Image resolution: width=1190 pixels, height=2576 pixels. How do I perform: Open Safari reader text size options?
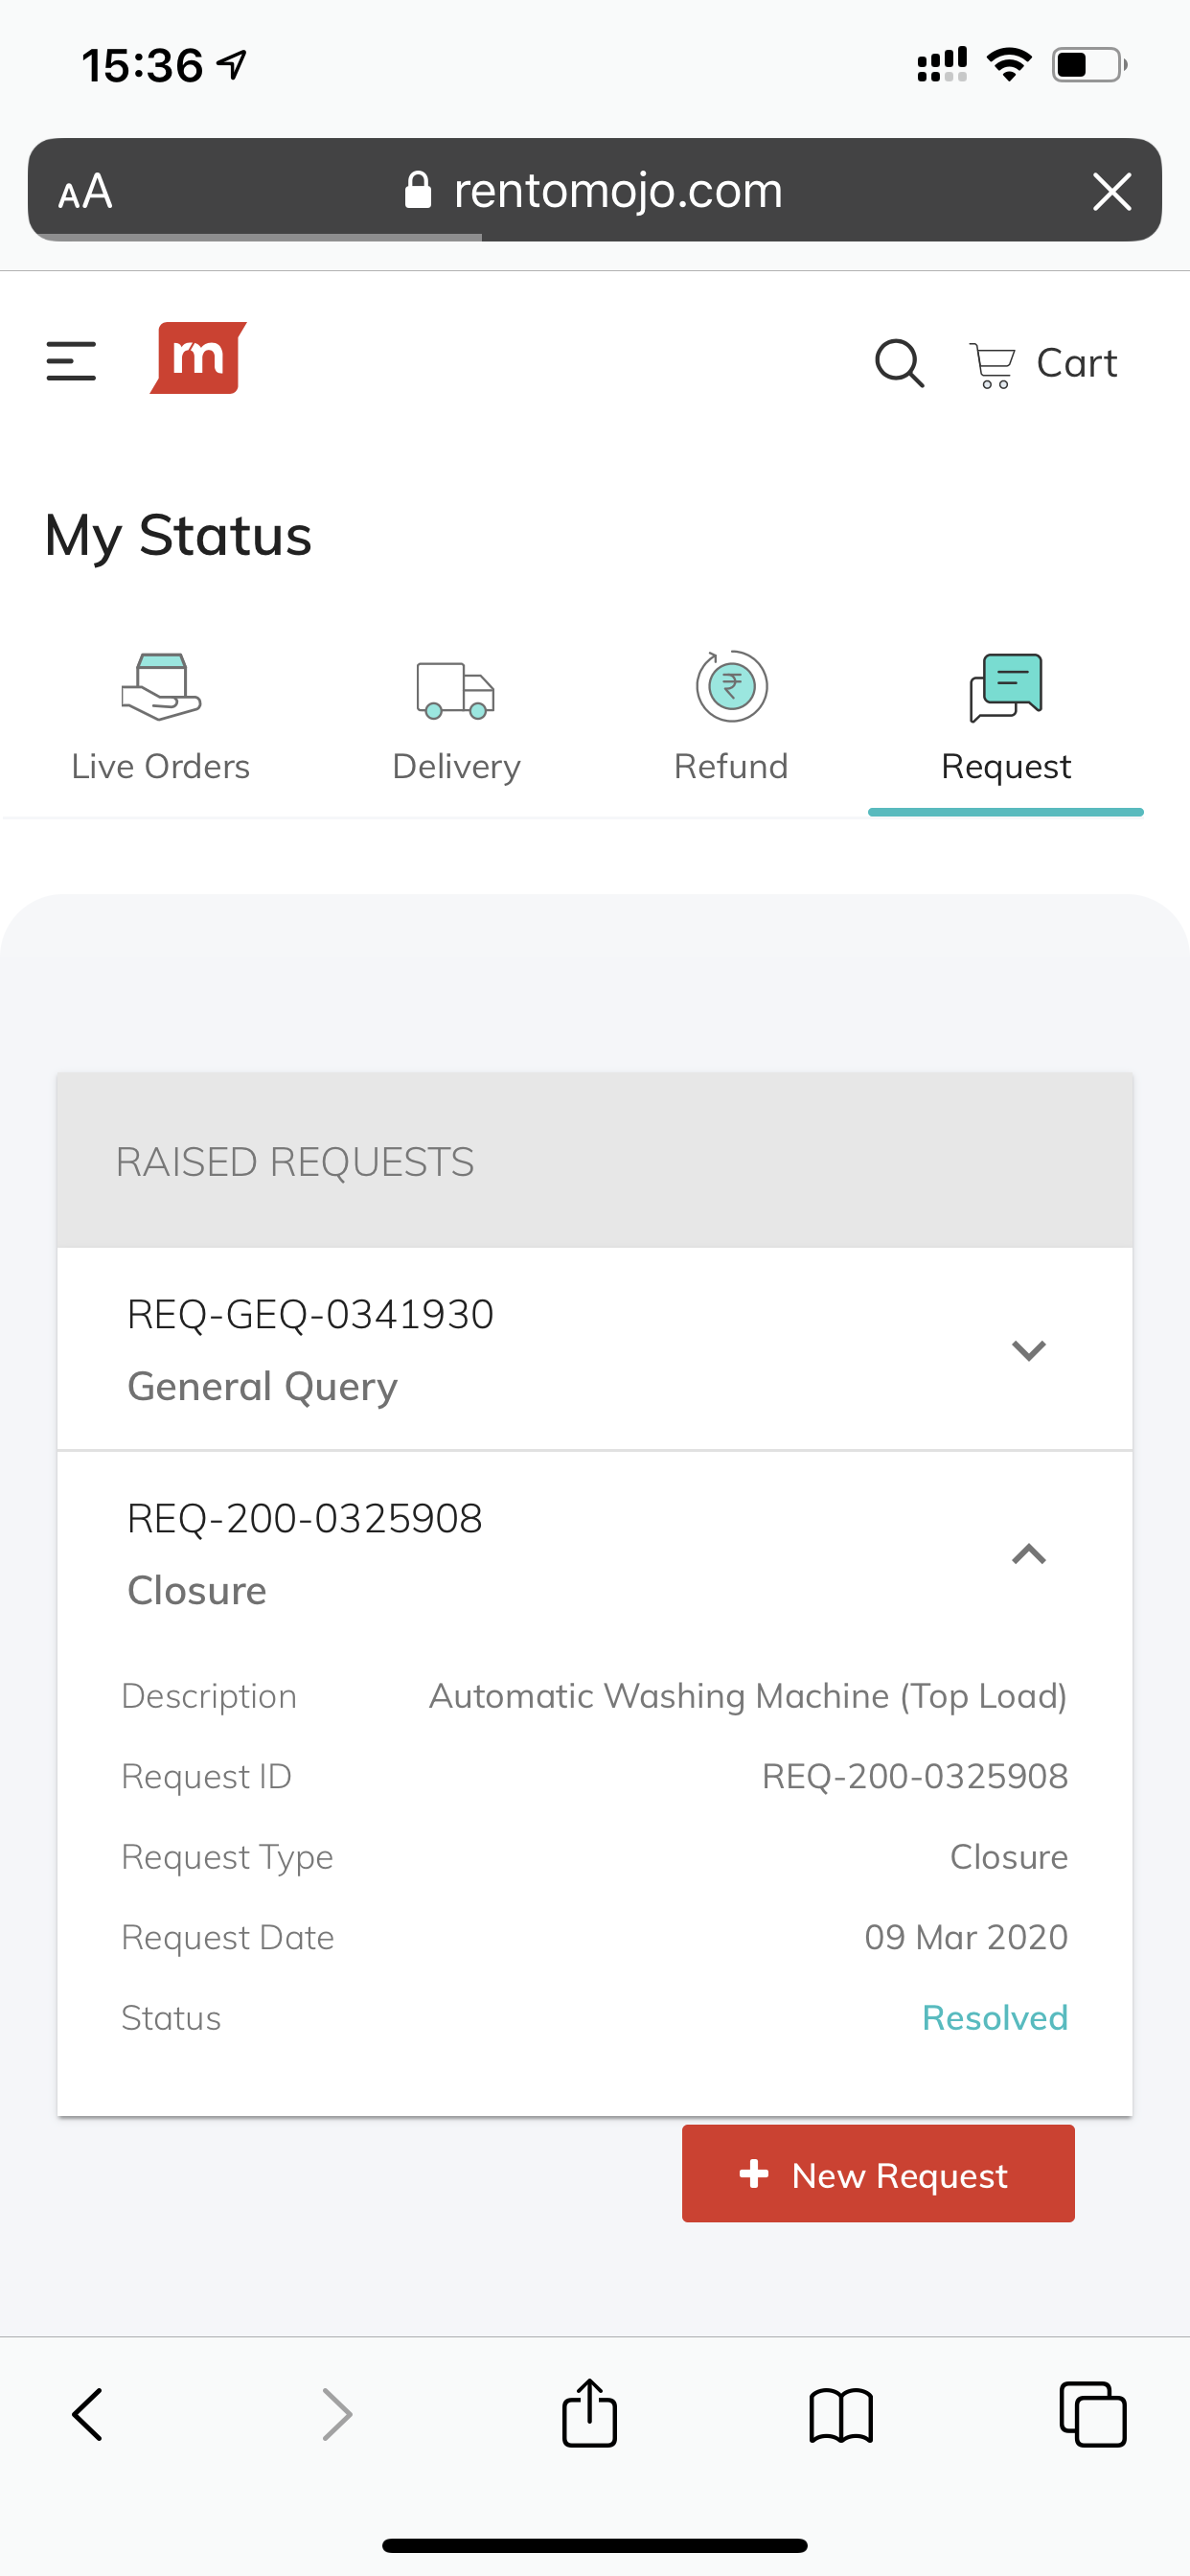point(86,191)
